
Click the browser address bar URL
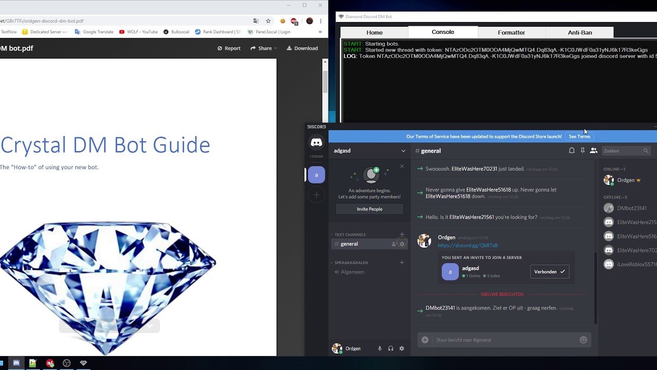point(42,21)
